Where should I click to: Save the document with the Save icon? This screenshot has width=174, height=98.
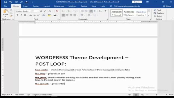click(x=5, y=2)
